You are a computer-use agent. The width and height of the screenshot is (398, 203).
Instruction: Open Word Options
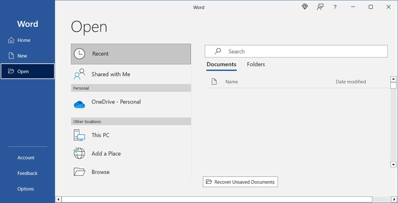click(x=26, y=188)
